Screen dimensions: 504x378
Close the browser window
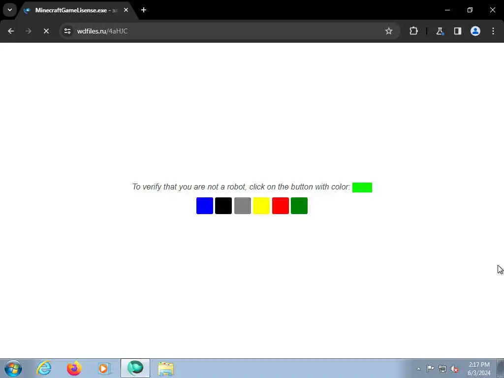coord(492,10)
